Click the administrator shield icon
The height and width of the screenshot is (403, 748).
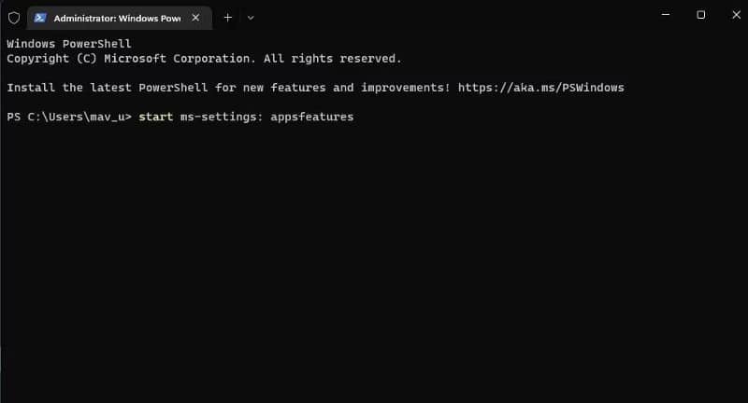coord(13,17)
